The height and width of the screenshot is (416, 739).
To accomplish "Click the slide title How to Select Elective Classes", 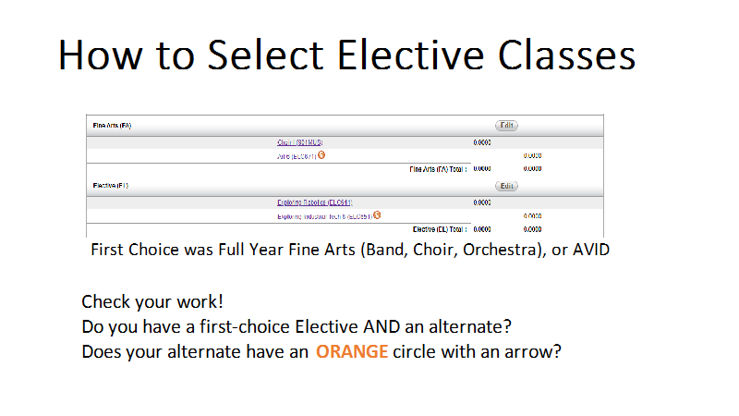I will [347, 55].
